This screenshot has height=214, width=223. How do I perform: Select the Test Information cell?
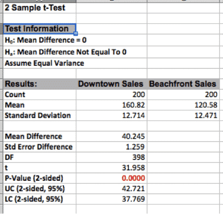pos(40,29)
